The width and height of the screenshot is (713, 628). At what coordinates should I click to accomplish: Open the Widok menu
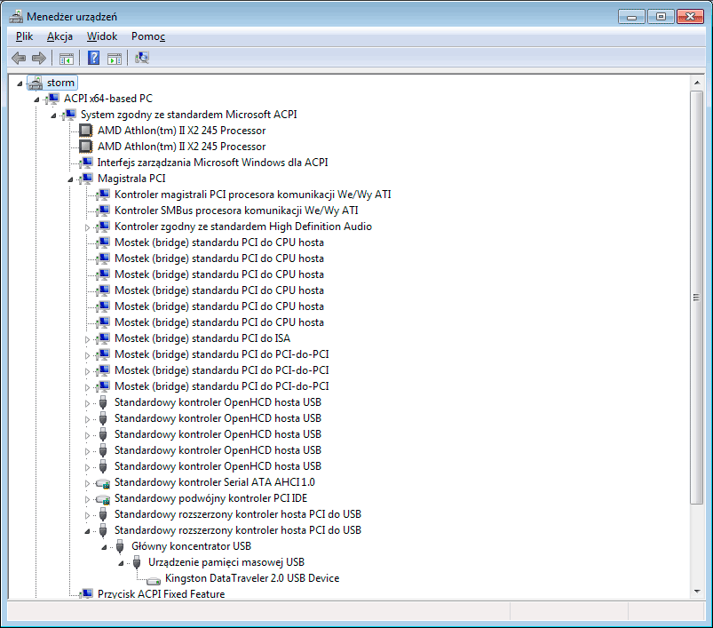pos(102,36)
